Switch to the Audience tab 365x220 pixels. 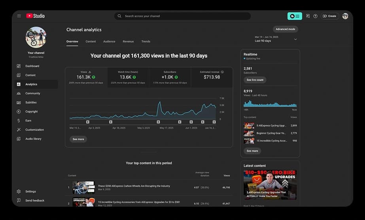point(109,41)
